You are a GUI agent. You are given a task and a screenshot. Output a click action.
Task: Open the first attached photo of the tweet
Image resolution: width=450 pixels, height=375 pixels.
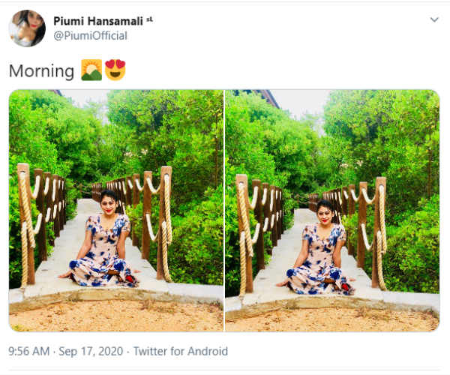(116, 211)
